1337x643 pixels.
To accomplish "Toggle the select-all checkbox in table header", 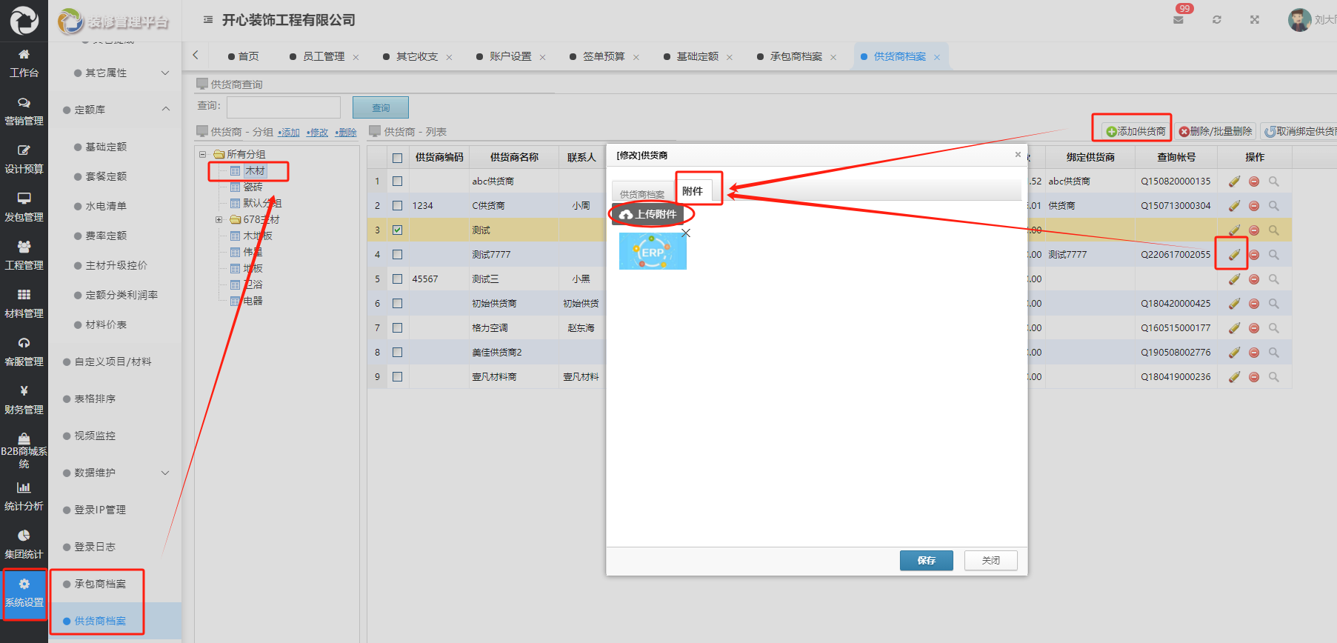I will [x=398, y=158].
